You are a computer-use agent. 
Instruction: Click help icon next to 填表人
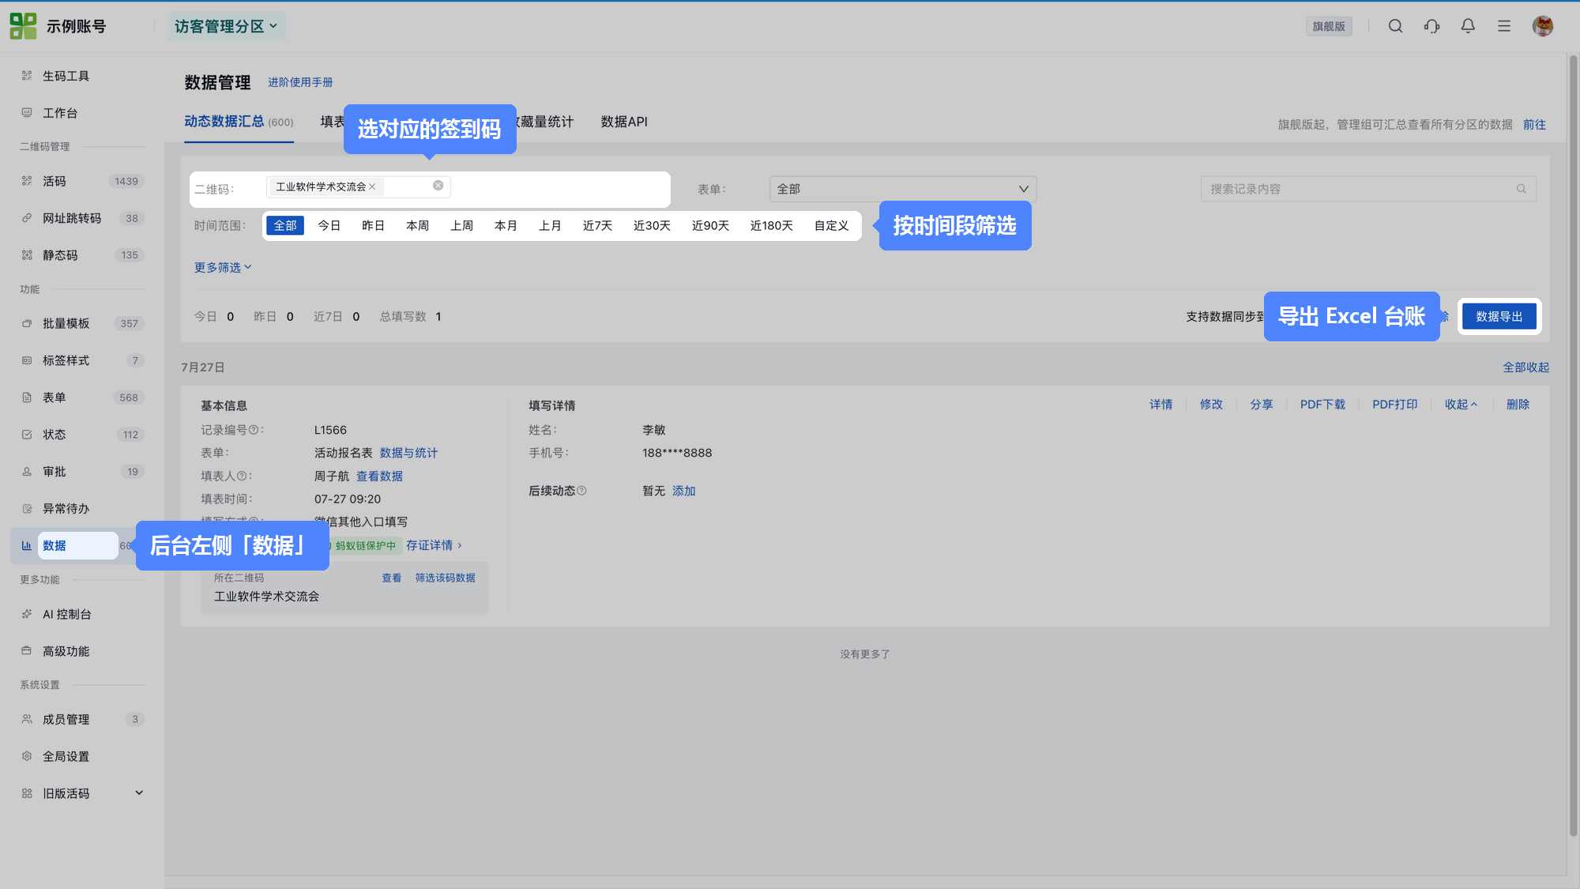(x=242, y=476)
